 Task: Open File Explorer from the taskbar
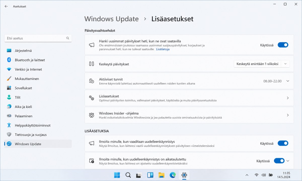pos(161,175)
